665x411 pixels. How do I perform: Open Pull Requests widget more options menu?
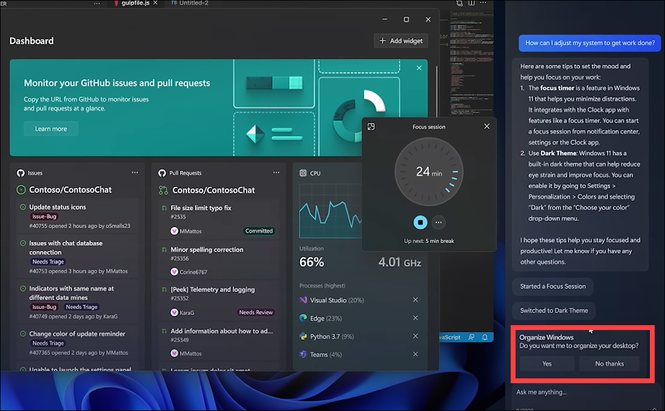pyautogui.click(x=276, y=172)
